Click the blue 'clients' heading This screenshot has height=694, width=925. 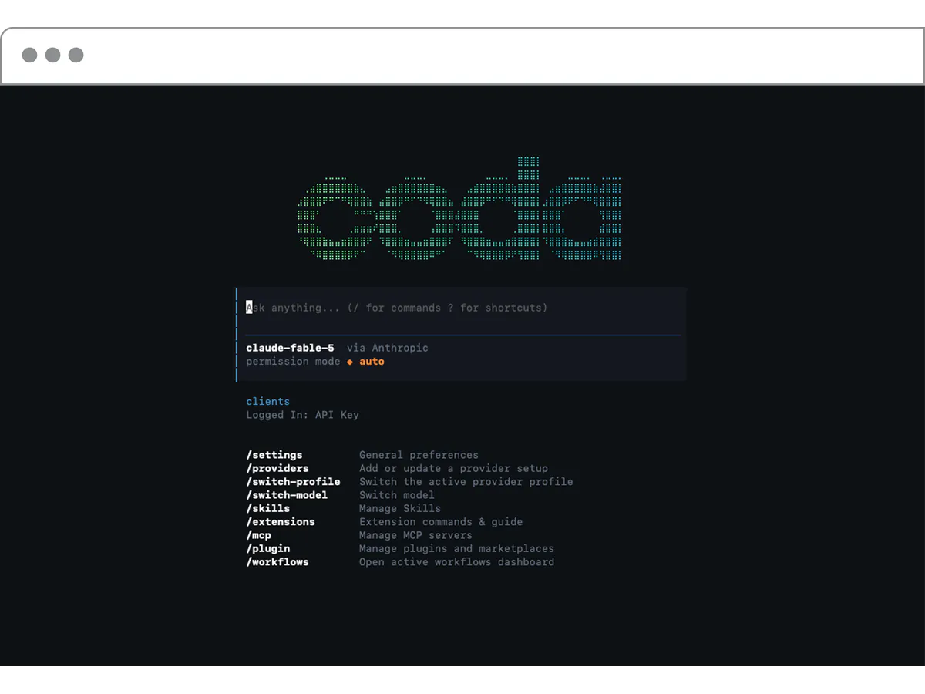click(268, 401)
